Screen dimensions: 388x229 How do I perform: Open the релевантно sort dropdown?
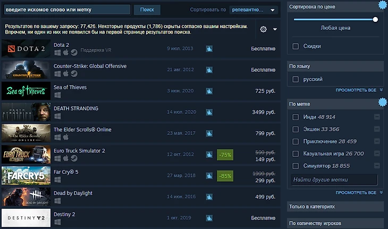coord(254,10)
